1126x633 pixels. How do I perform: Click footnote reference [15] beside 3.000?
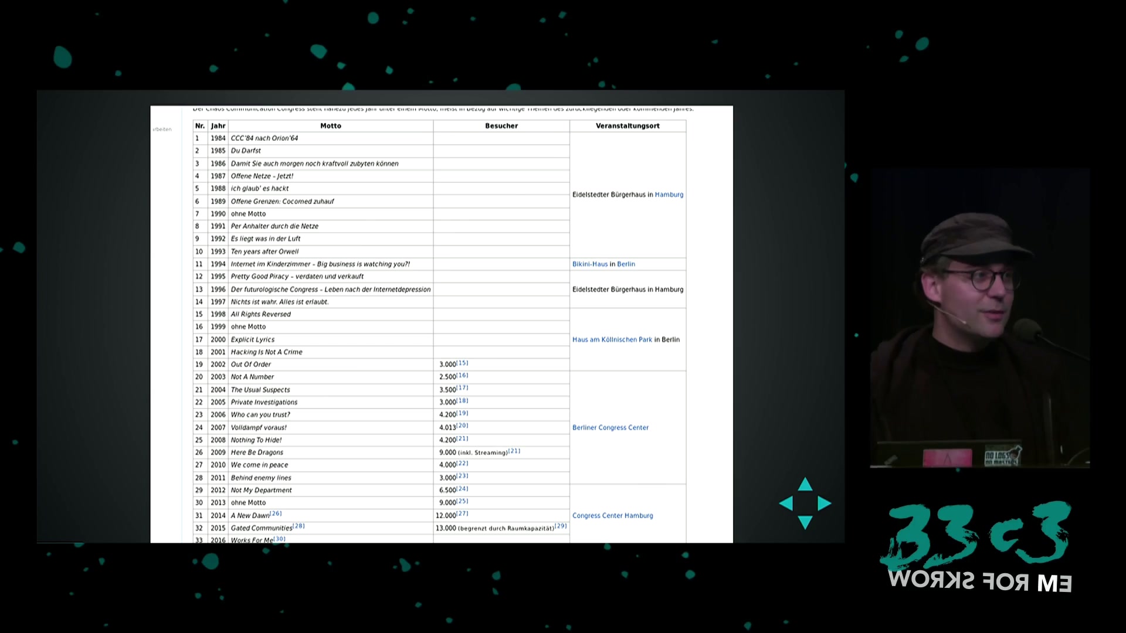tap(463, 363)
